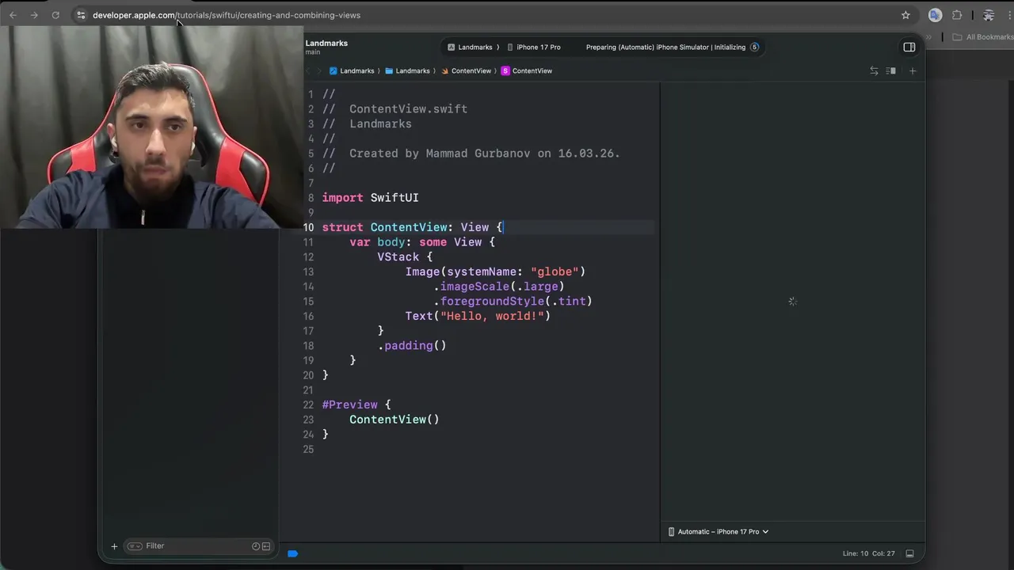Viewport: 1014px width, 570px height.
Task: Click the VStack code line
Action: [405, 257]
